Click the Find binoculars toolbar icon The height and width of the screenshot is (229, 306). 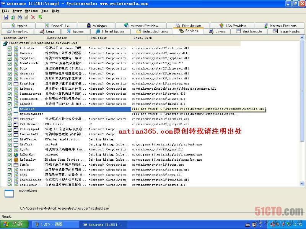click(20, 18)
